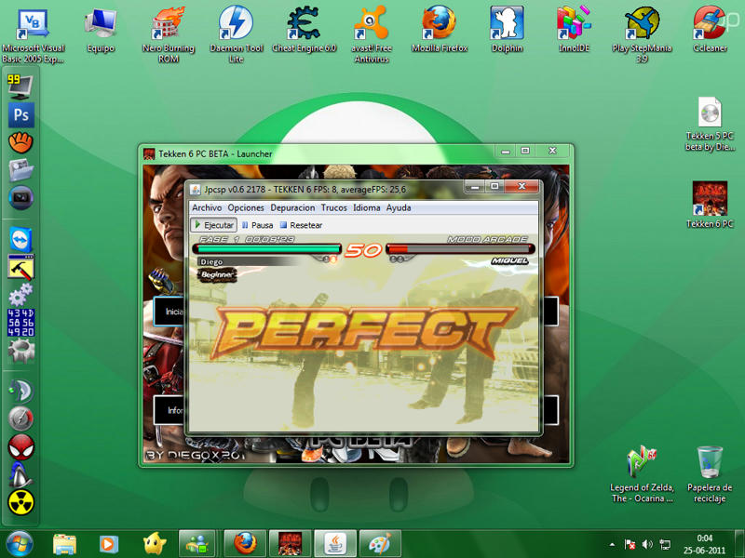Click the hammer icon in the left dock
The height and width of the screenshot is (558, 745).
point(20,268)
